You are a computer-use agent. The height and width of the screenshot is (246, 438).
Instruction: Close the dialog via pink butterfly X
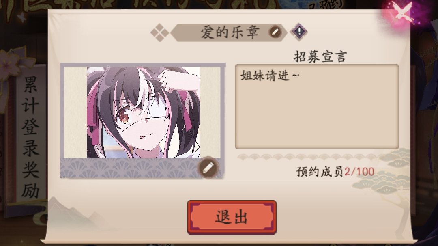(x=403, y=13)
